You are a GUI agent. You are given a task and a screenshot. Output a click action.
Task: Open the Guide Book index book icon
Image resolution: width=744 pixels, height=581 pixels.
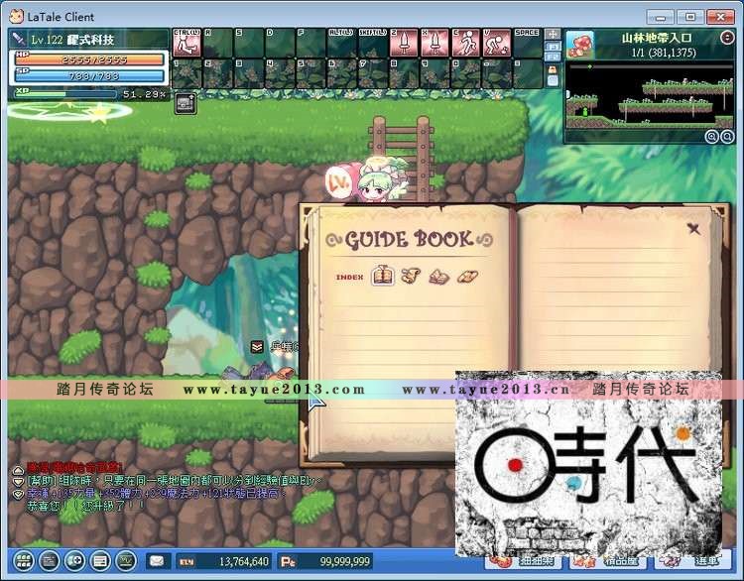(383, 276)
